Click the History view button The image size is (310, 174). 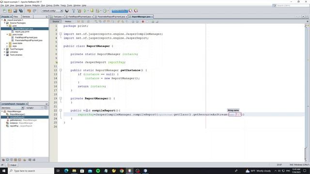point(68,21)
